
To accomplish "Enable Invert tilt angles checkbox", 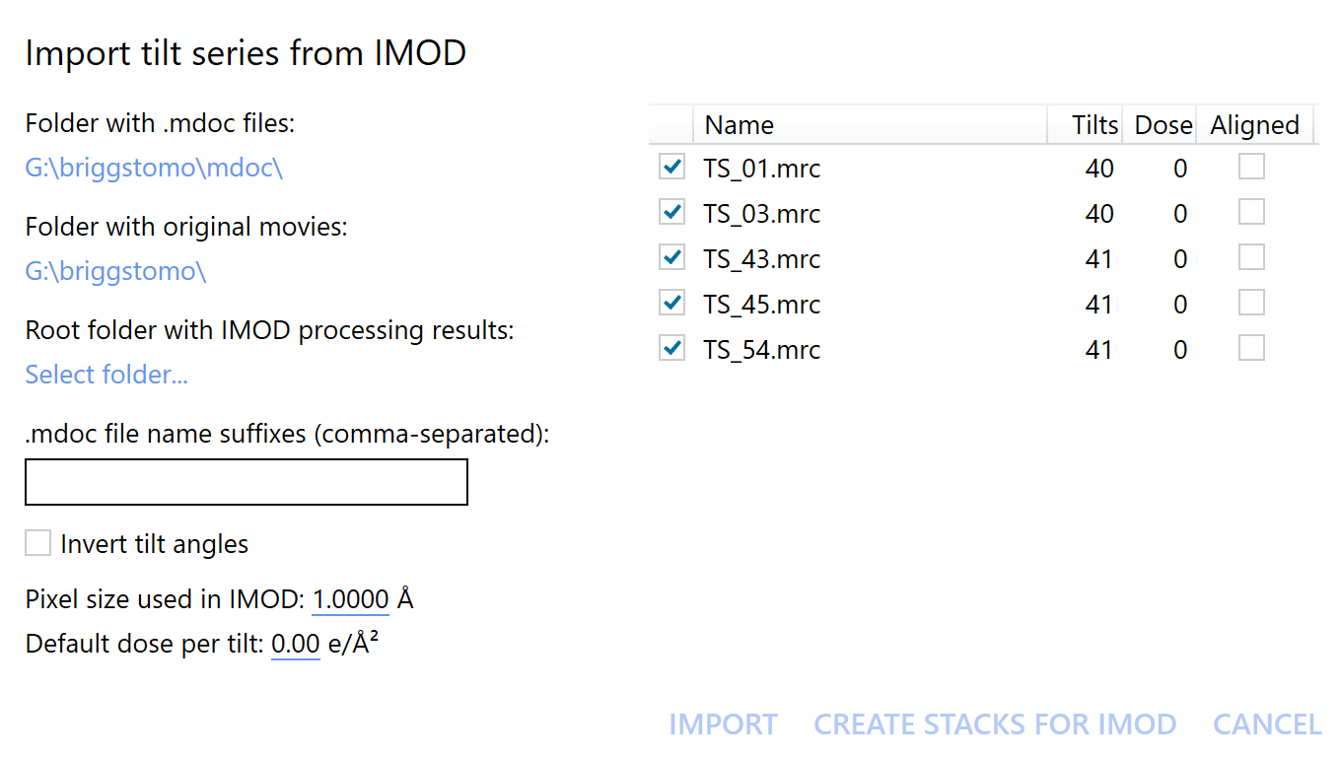I will click(37, 543).
